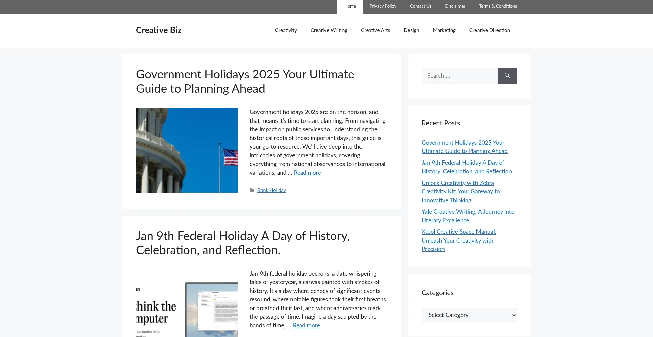Viewport: 653px width, 337px height.
Task: Open Terms & Conditions in top bar
Action: (x=498, y=6)
